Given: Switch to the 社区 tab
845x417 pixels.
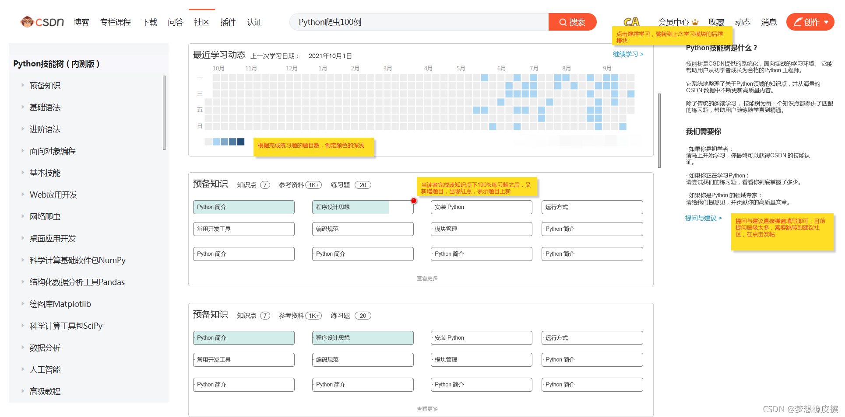Looking at the screenshot, I should 202,22.
